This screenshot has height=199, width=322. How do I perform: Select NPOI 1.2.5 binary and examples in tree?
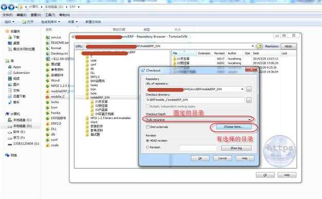pyautogui.click(x=111, y=118)
